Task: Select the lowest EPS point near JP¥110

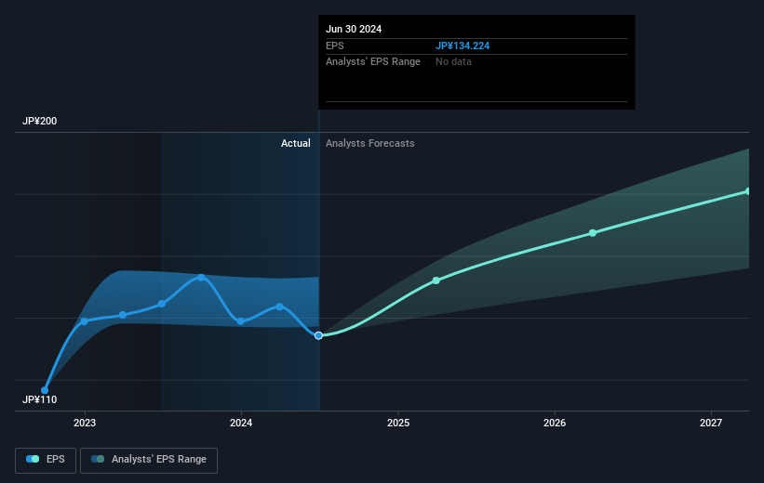Action: (x=45, y=390)
